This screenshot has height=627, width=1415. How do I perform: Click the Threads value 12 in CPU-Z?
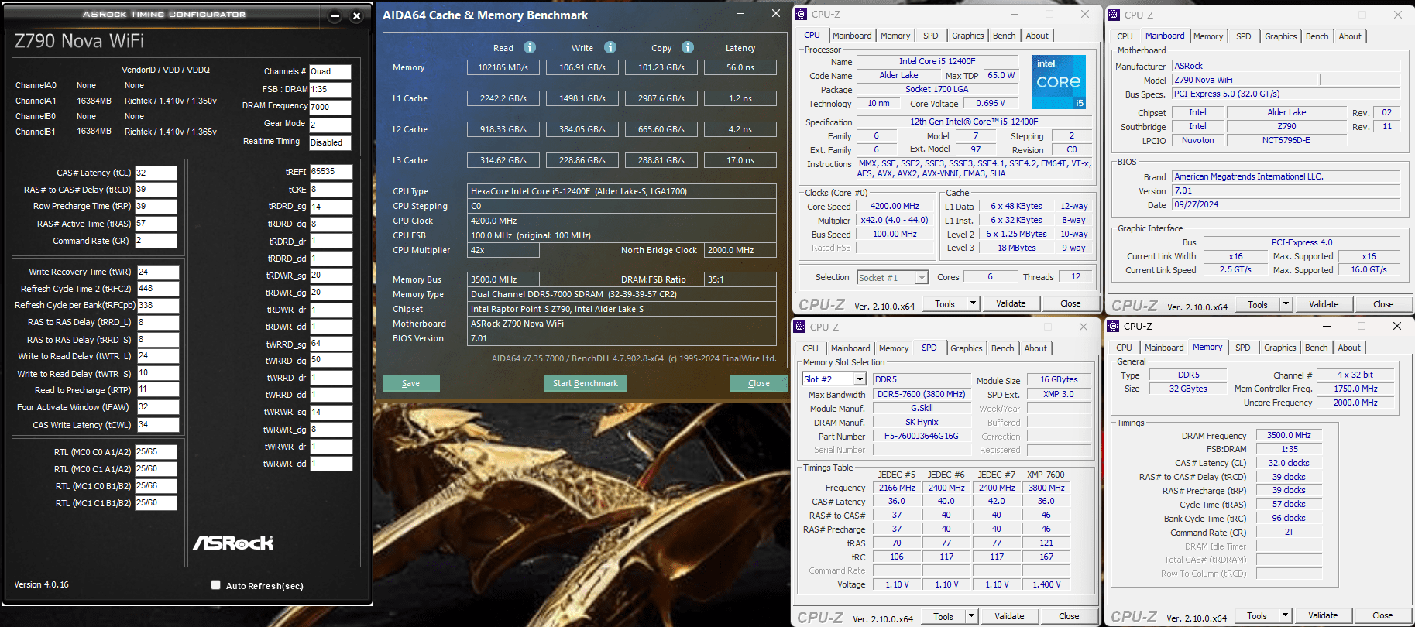(1076, 276)
